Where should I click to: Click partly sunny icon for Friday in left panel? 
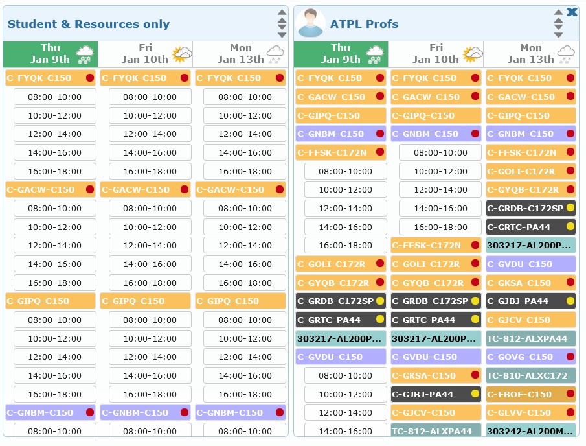click(x=181, y=54)
